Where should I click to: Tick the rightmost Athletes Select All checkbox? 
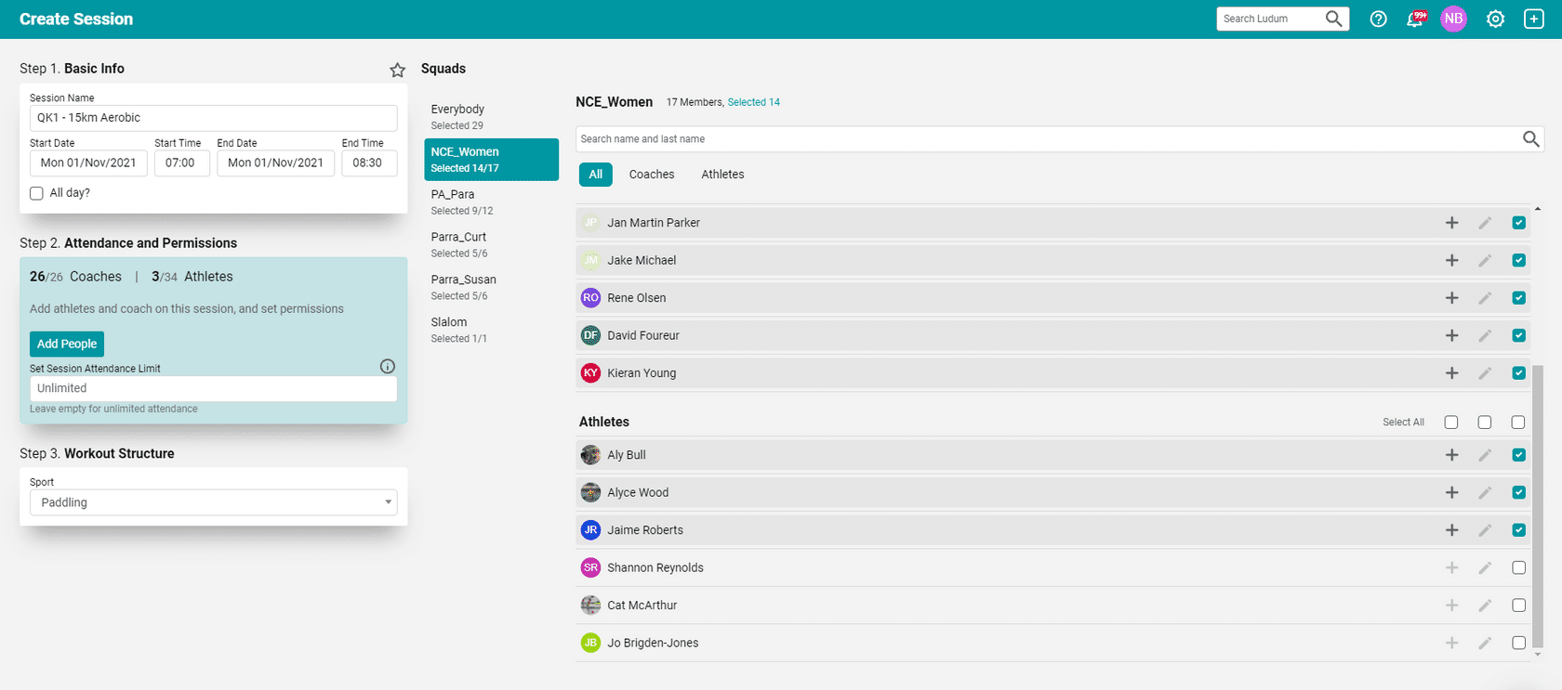pyautogui.click(x=1518, y=423)
